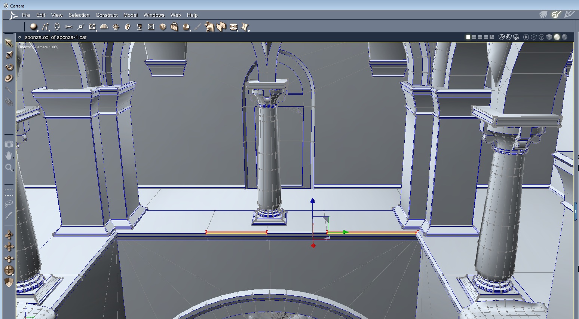
Task: Click the box with rotate arrow icon
Action: pyautogui.click(x=174, y=27)
